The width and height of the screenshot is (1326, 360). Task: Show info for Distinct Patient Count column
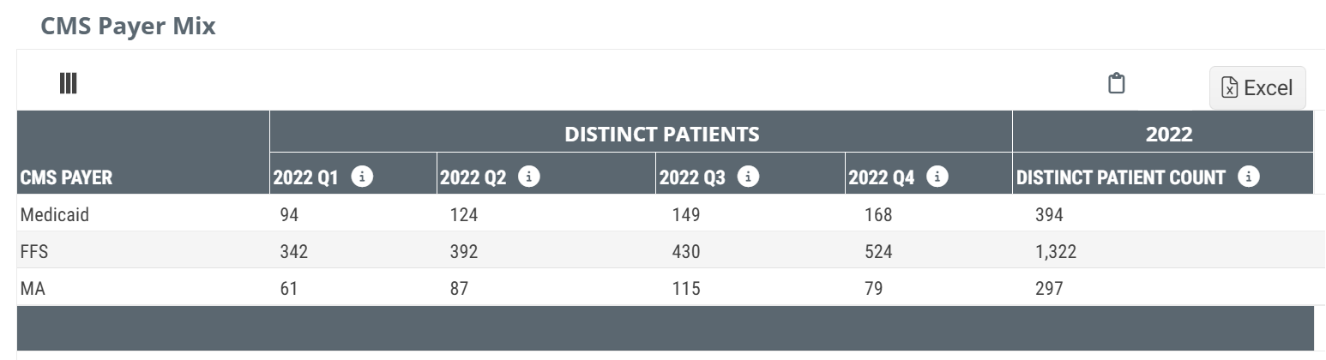pos(1250,177)
